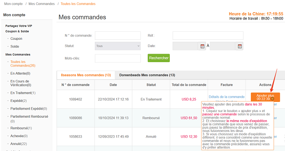Viewport: 285px width, 151px height.
Task: Open Partagez Votre VIP sidebar item
Action: [x=19, y=26]
